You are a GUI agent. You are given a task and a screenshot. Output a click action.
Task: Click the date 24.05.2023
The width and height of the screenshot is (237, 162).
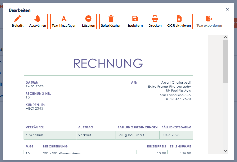point(34,86)
